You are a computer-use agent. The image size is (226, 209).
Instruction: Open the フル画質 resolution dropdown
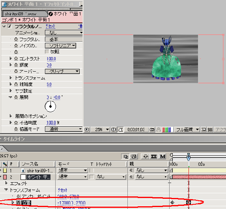click(x=187, y=129)
